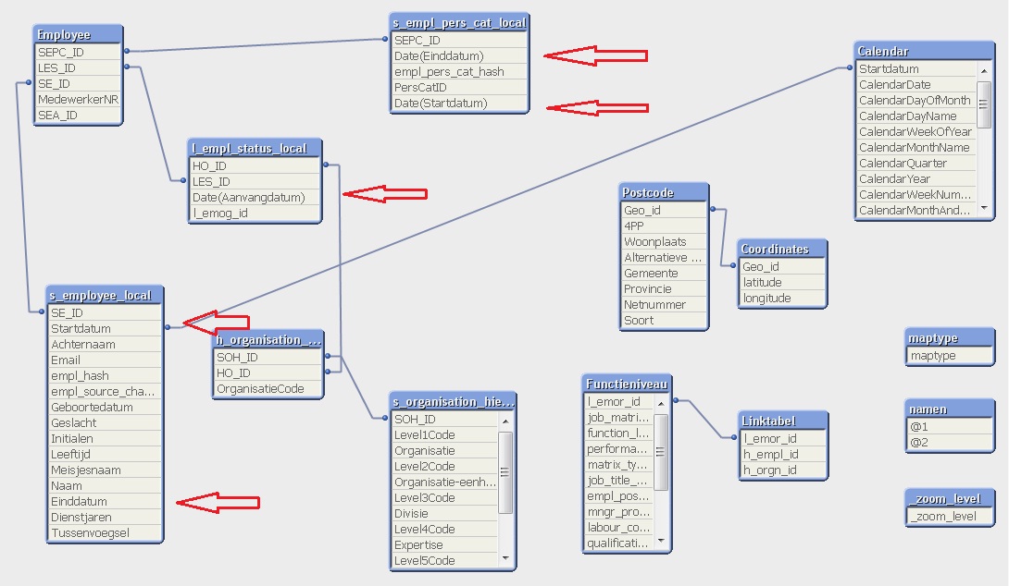Select CalendarYear field
This screenshot has height=586, width=1009.
coord(916,178)
